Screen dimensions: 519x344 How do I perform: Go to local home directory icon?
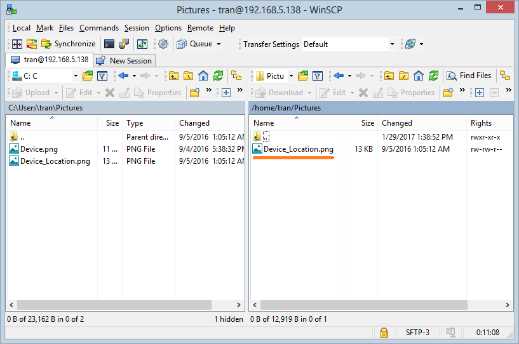[203, 76]
